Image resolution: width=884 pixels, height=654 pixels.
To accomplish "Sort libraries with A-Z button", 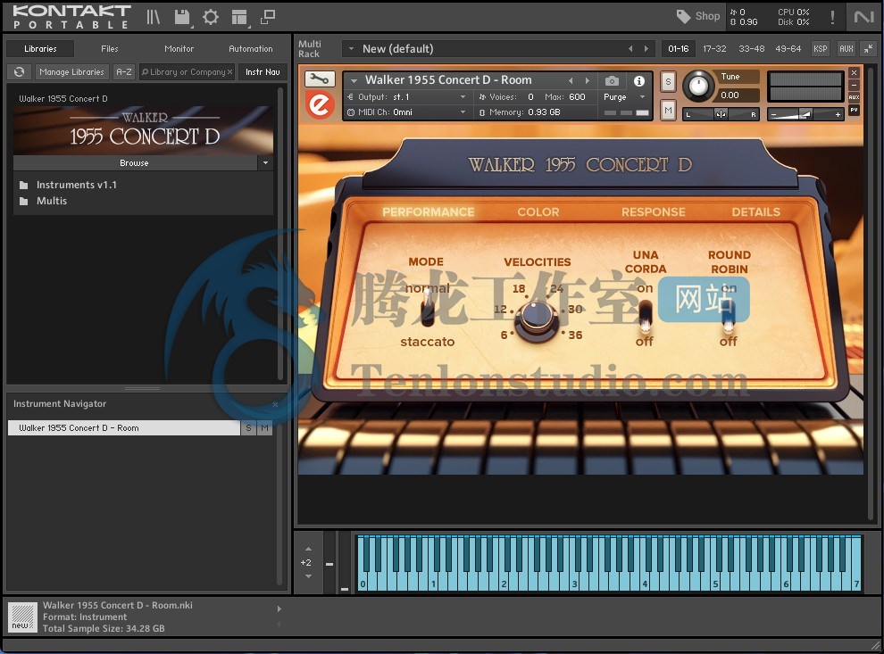I will click(124, 71).
